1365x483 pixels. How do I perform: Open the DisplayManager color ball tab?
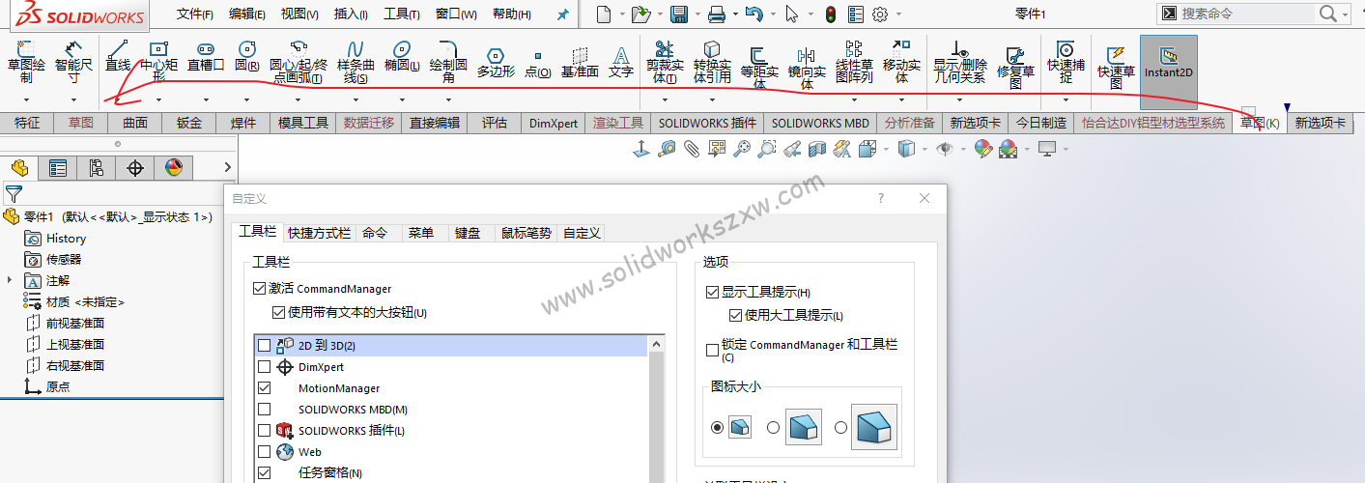coord(174,168)
